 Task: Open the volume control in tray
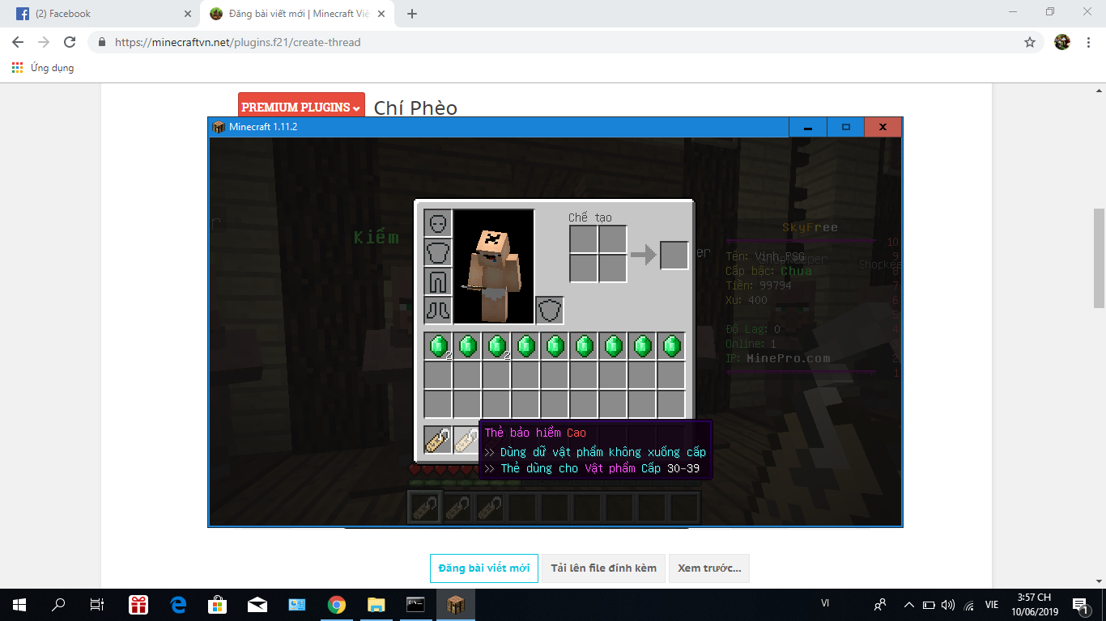click(948, 605)
